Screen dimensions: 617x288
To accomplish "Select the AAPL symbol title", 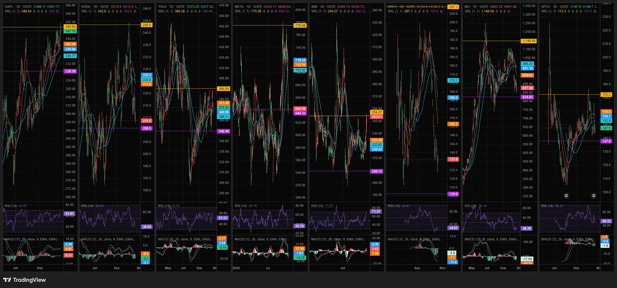I will (x=9, y=7).
